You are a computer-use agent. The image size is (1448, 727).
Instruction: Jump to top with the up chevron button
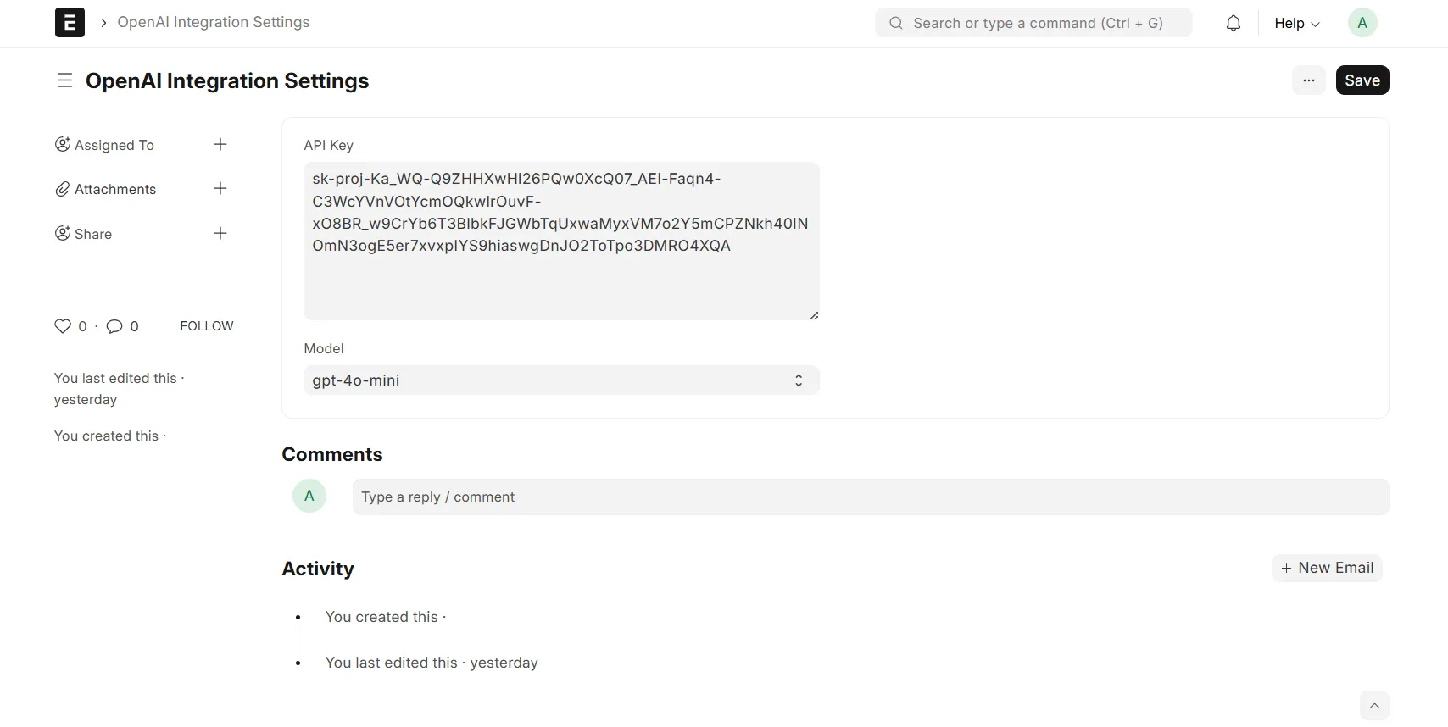coord(1374,705)
